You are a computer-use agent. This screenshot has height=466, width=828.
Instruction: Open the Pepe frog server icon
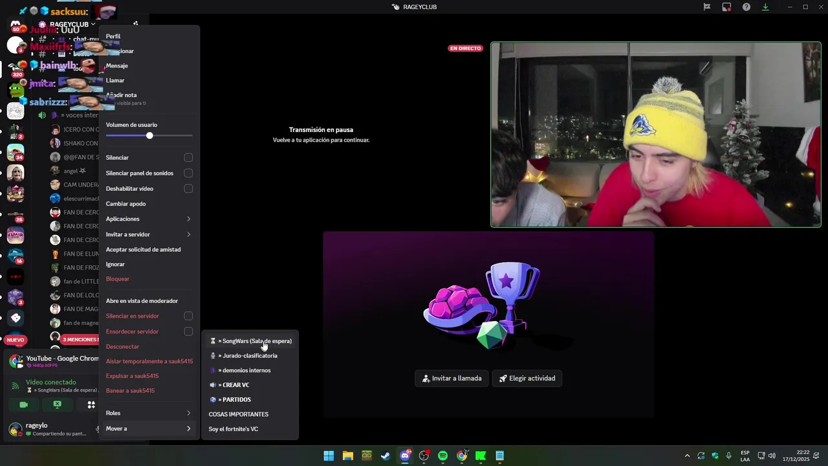[x=16, y=91]
